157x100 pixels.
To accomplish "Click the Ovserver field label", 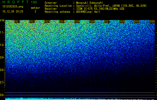I will pyautogui.click(x=51, y=3).
